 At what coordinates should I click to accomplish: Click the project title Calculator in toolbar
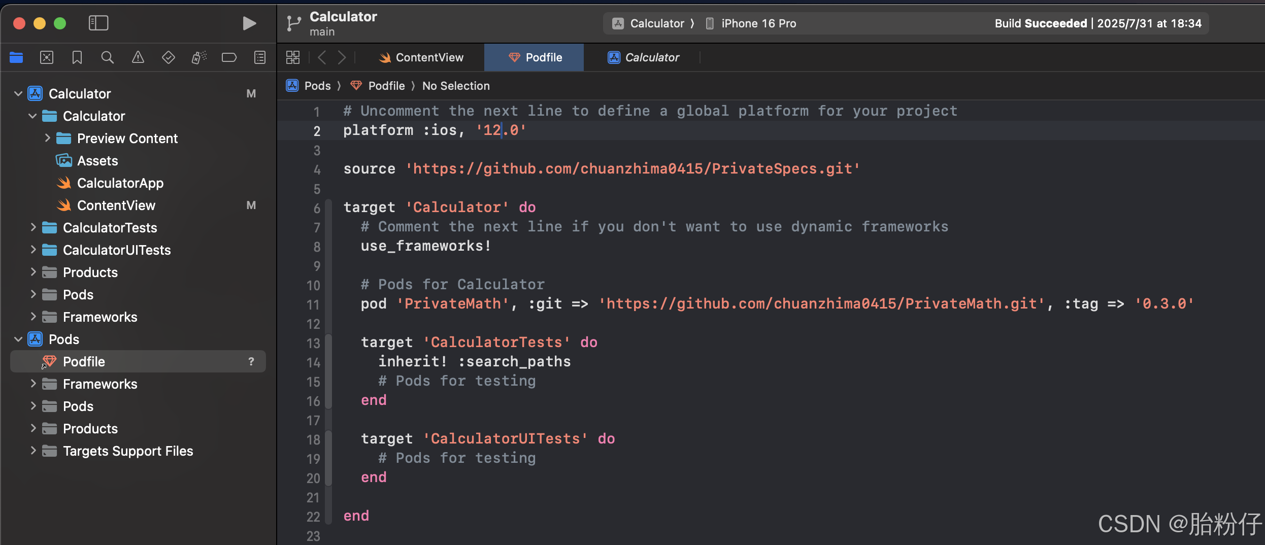click(343, 17)
